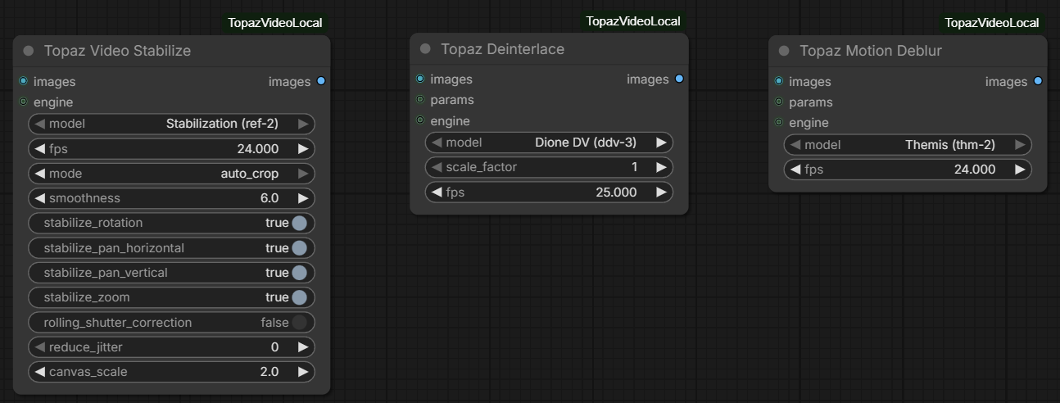
Task: Click images output socket on Motion Deblur
Action: 1038,81
